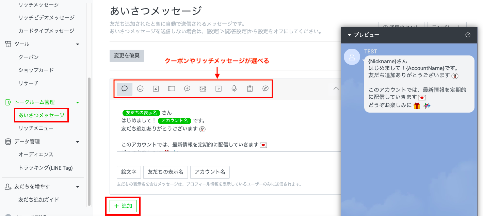Select the voice message microphone icon
The width and height of the screenshot is (483, 216).
point(234,89)
